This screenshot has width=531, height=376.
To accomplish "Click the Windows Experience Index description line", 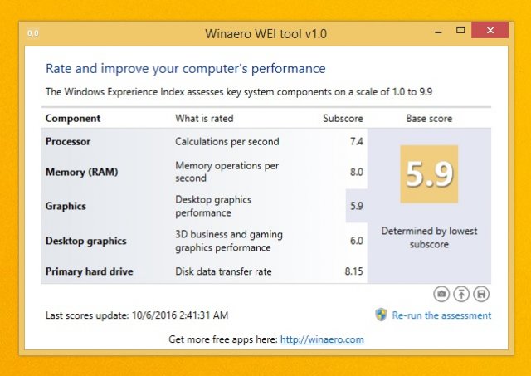I will click(x=239, y=92).
